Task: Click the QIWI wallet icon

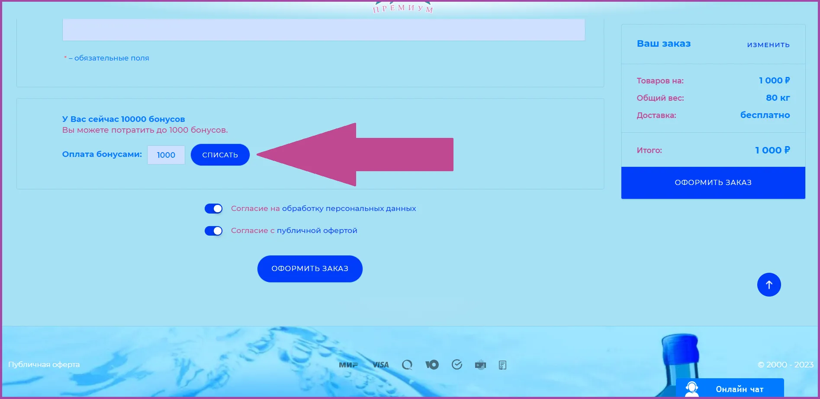Action: (x=407, y=365)
